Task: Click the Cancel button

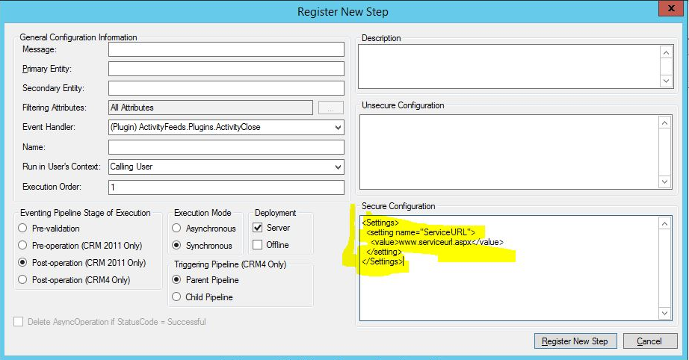Action: pyautogui.click(x=650, y=341)
